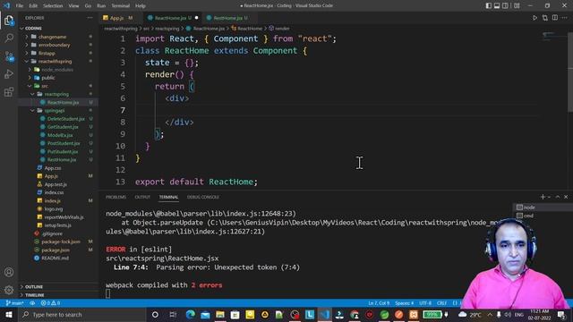Open package.json in the explorer
The height and width of the screenshot is (322, 573).
point(56,250)
